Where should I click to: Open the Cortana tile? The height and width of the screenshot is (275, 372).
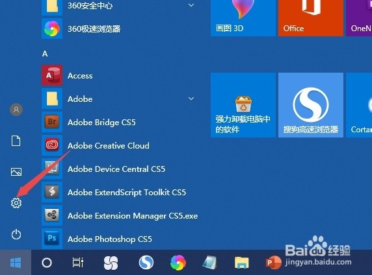point(359,105)
